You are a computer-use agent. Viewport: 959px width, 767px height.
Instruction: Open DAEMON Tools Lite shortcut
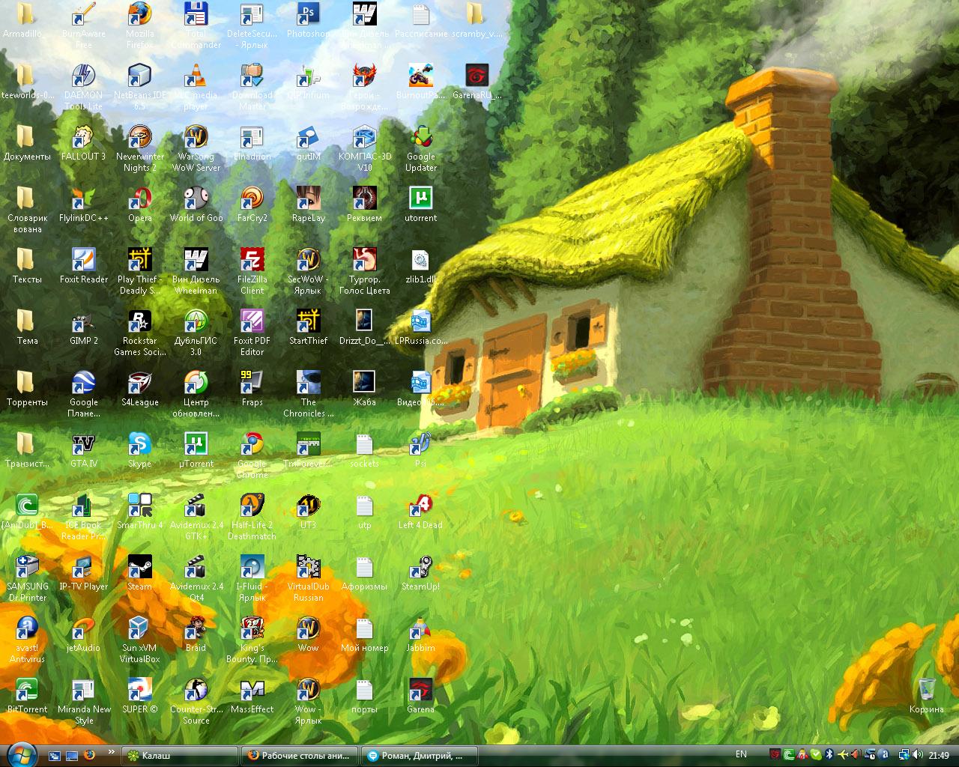[x=84, y=87]
